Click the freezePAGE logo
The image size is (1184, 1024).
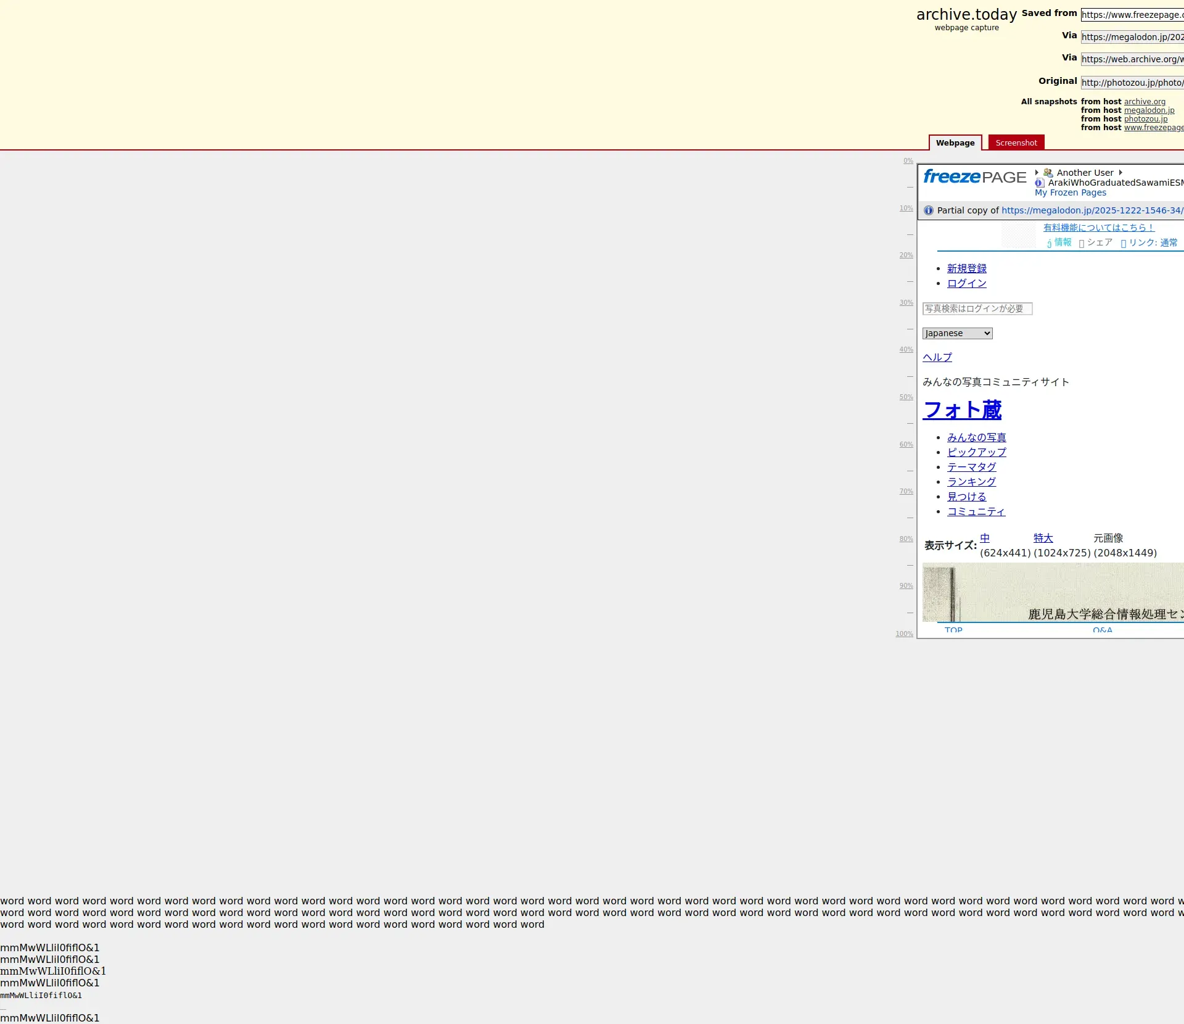pos(974,177)
